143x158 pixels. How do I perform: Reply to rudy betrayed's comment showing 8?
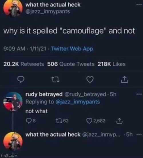tap(31, 121)
